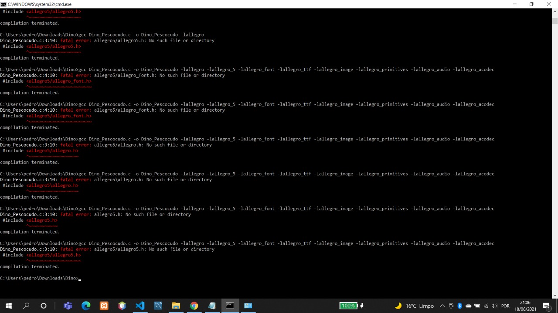Viewport: 558px width, 313px height.
Task: Expand hidden system tray icons
Action: 442,306
